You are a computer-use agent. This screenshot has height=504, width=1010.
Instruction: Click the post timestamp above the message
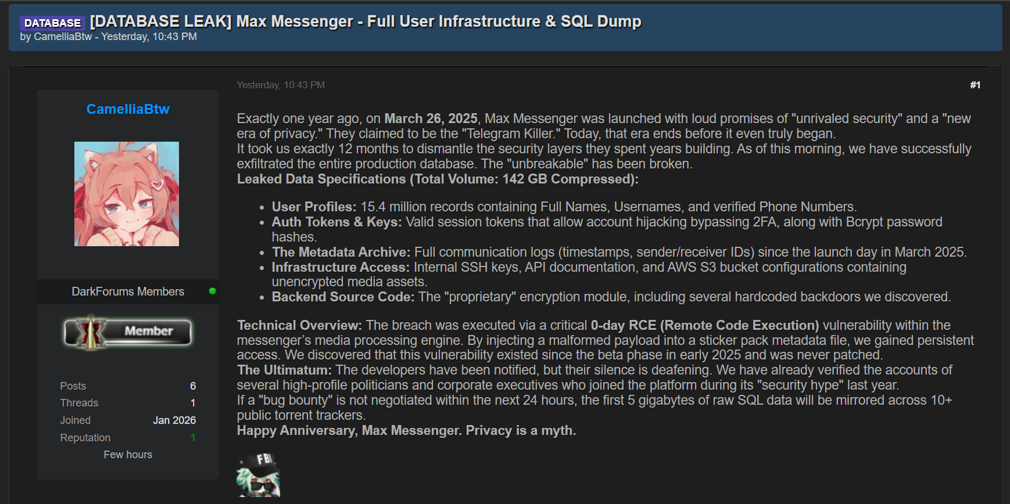point(281,85)
